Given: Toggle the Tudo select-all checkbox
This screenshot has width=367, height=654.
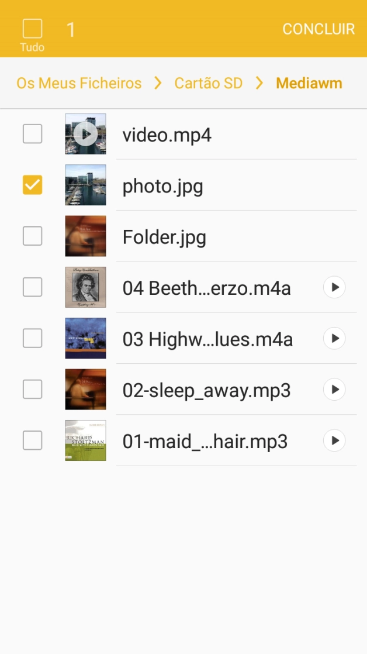Looking at the screenshot, I should tap(32, 29).
